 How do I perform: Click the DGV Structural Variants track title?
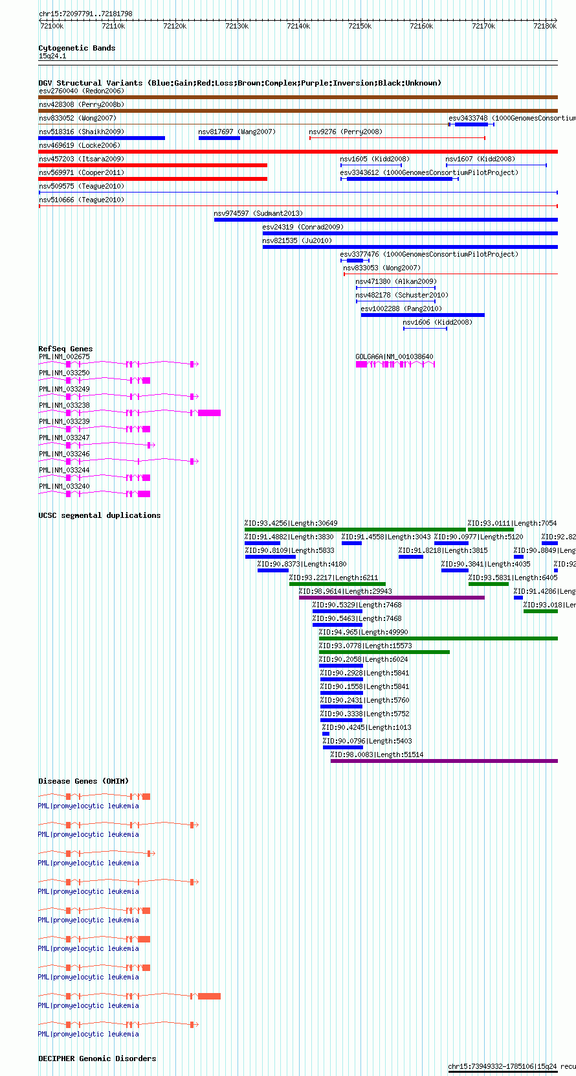239,83
